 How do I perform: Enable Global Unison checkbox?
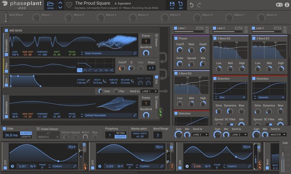click(38, 129)
